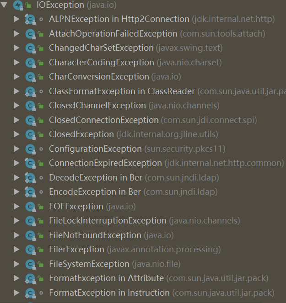This screenshot has height=303, width=286.
Task: Click the class icon beside FileNotFoundException
Action: (30, 235)
